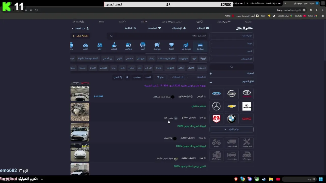Click the فلتر filter button
Screen dimensions: 326x183
coord(160,77)
